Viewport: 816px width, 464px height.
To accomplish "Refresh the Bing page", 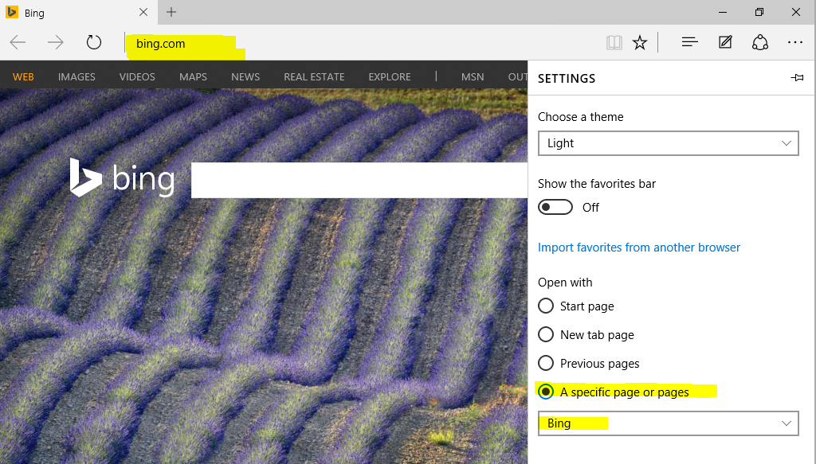I will (94, 42).
